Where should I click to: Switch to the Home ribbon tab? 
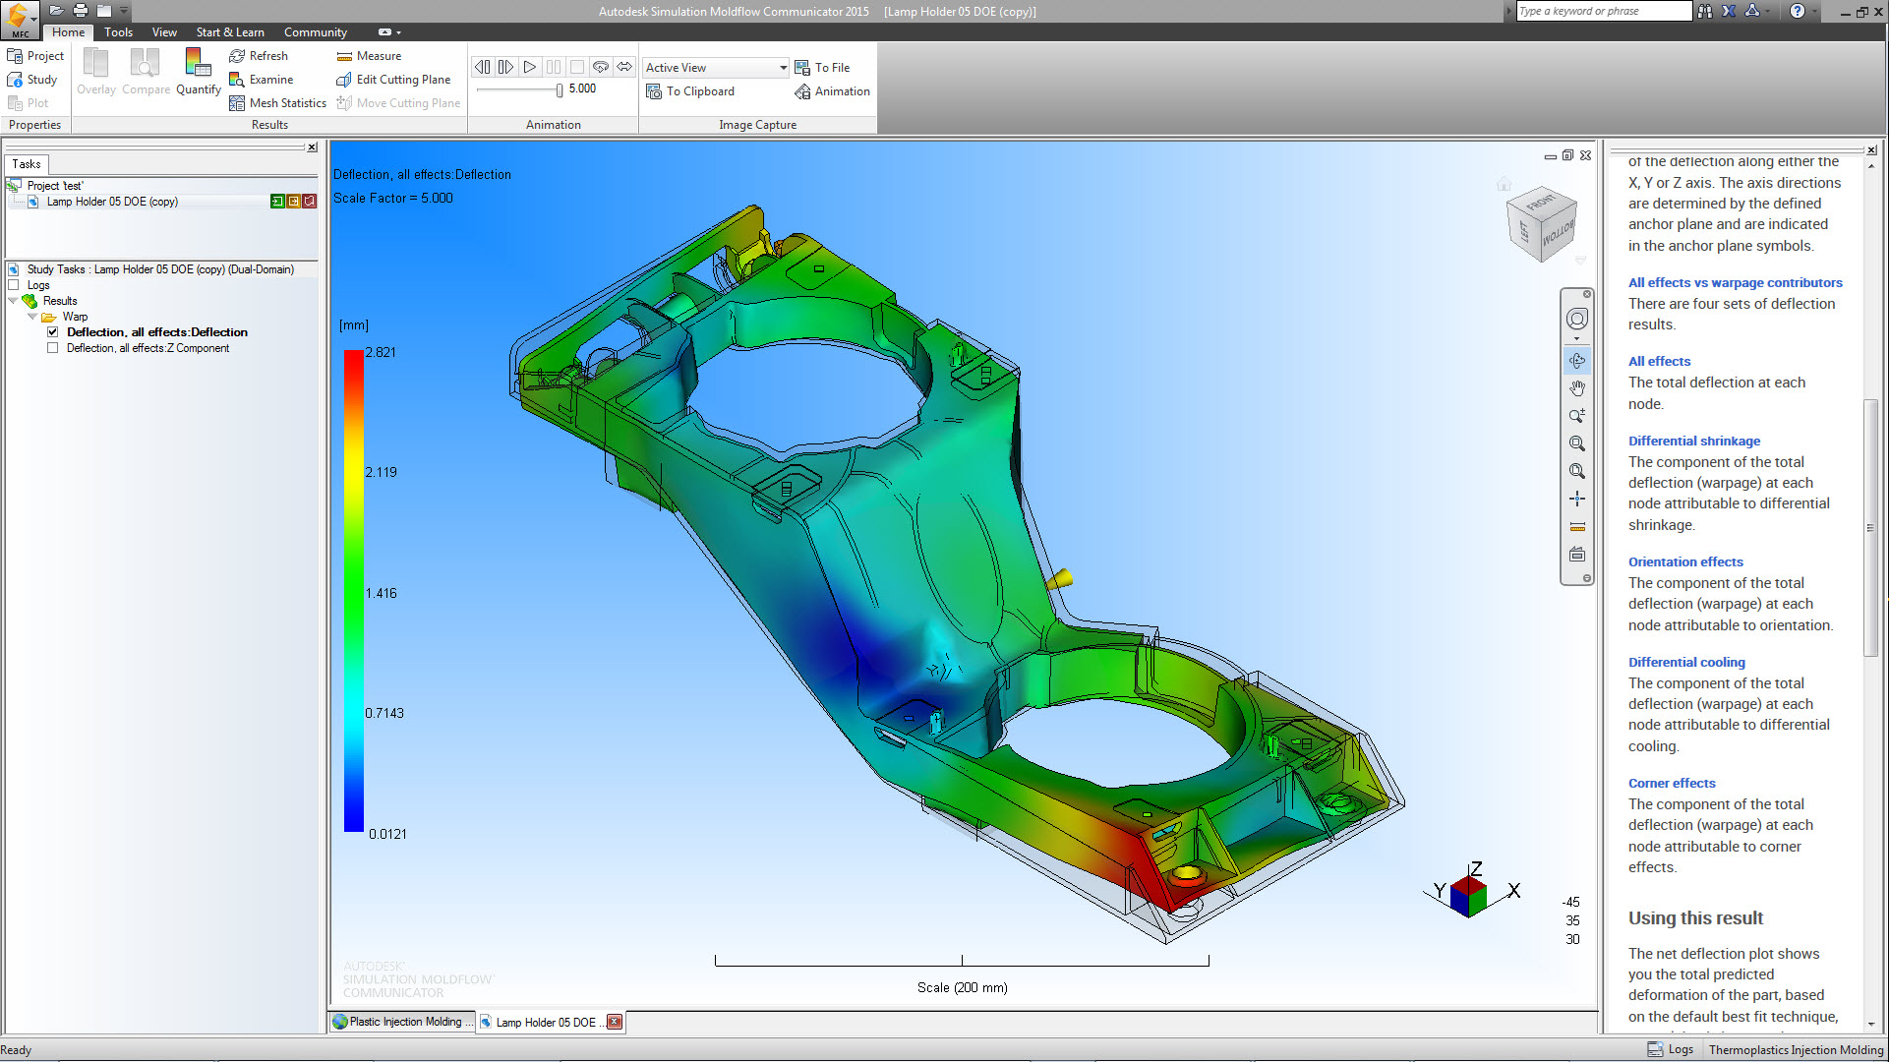coord(68,32)
